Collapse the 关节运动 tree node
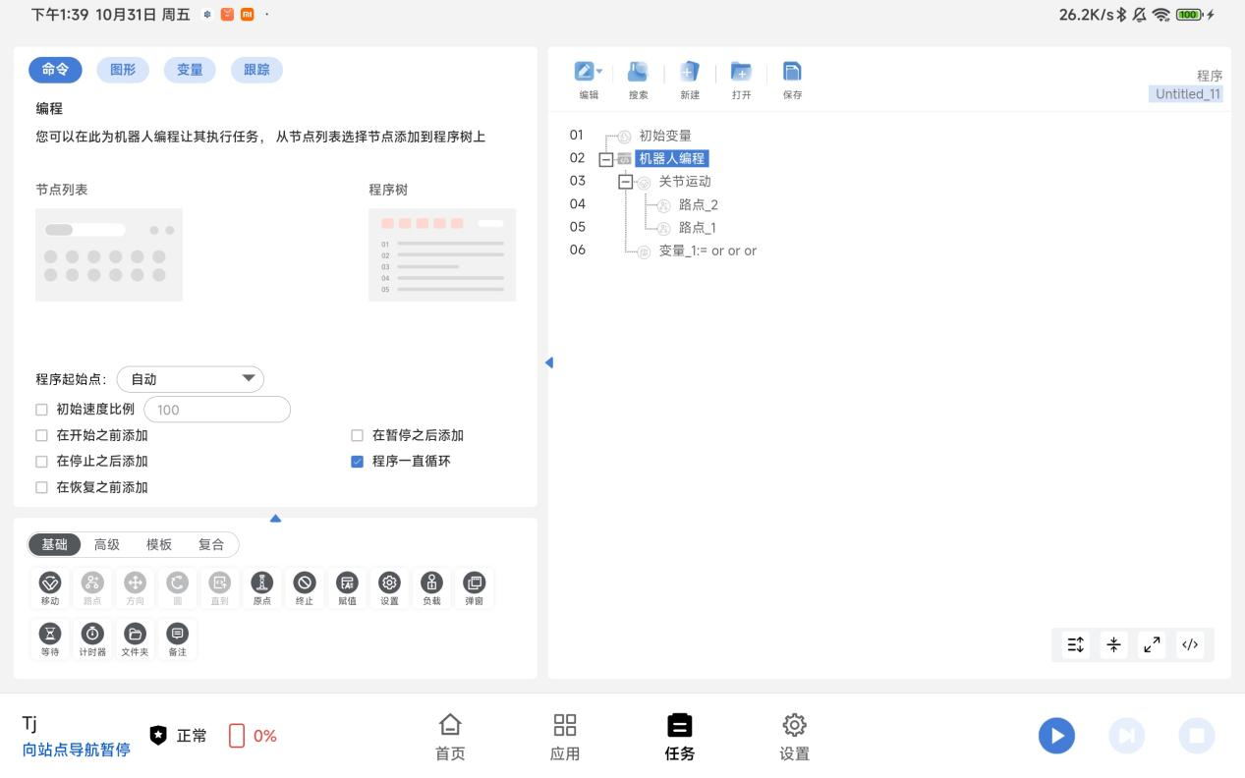The width and height of the screenshot is (1245, 778). click(x=625, y=182)
